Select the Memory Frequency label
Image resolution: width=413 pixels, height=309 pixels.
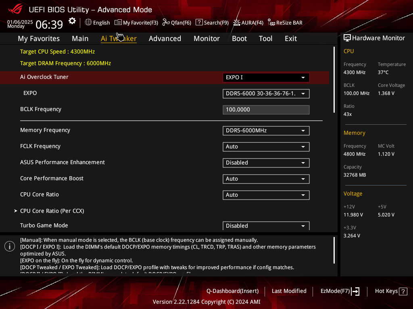pyautogui.click(x=45, y=130)
